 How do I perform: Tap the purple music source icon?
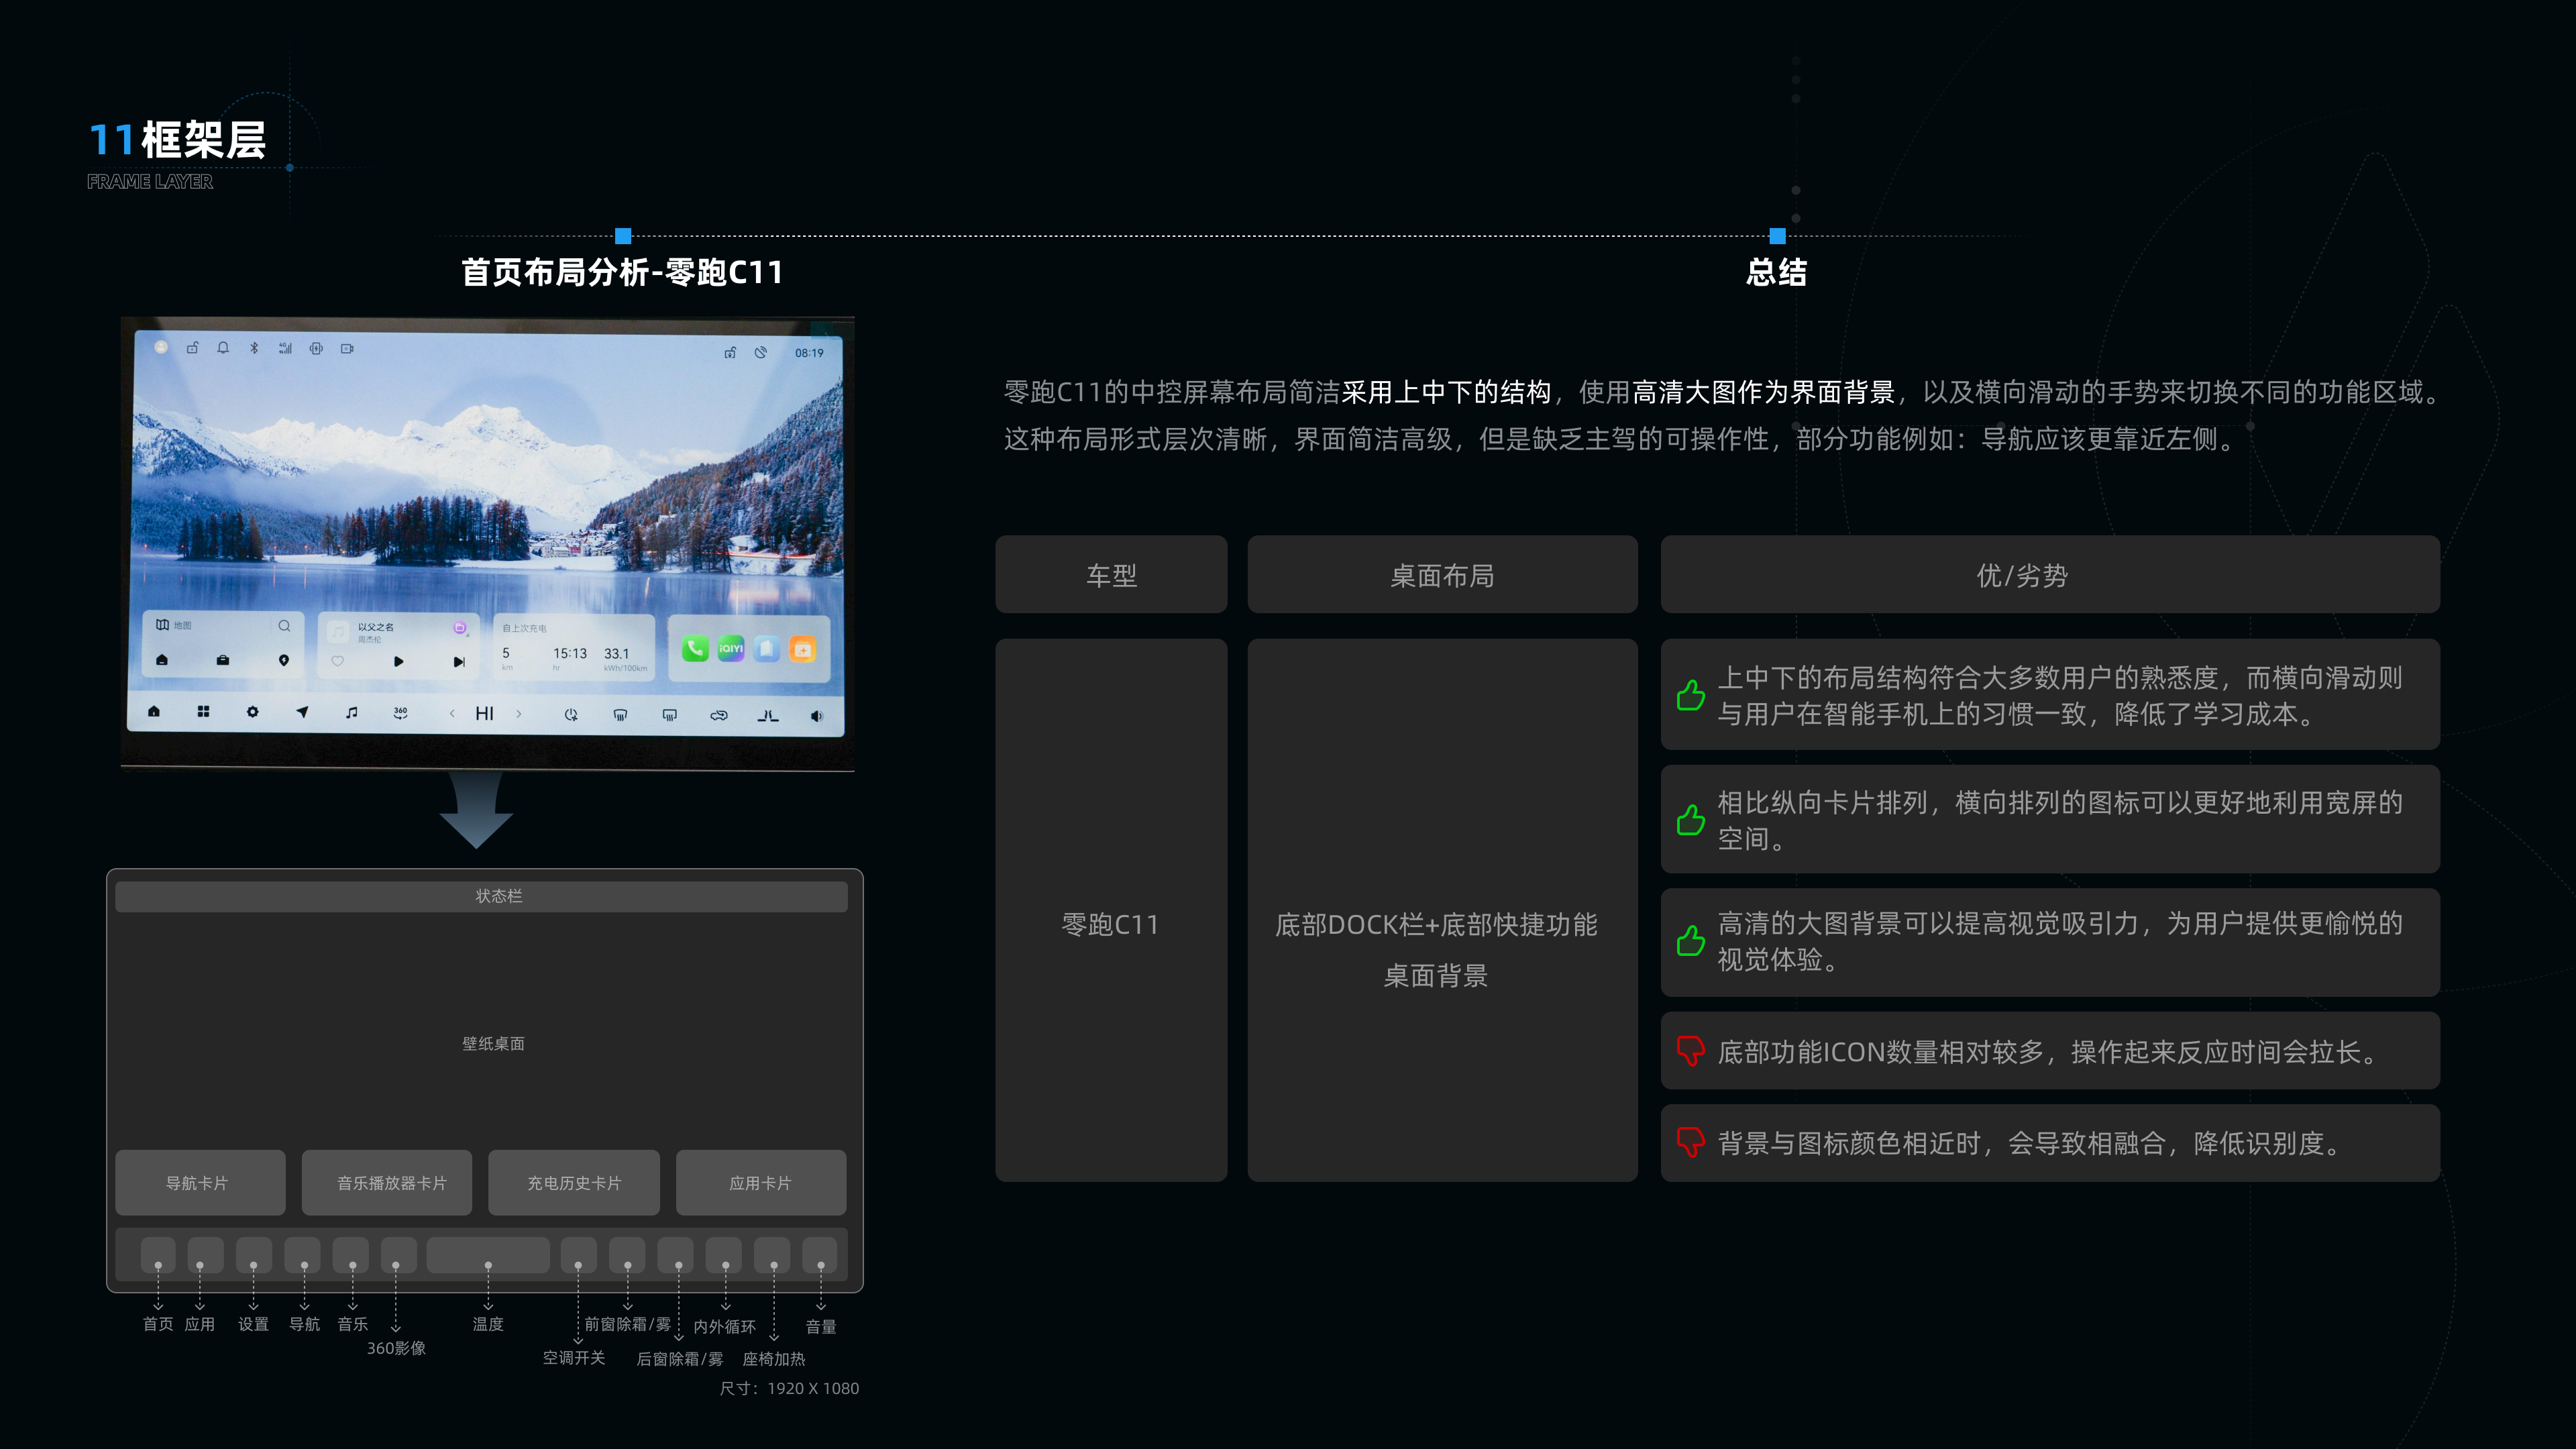pos(460,628)
